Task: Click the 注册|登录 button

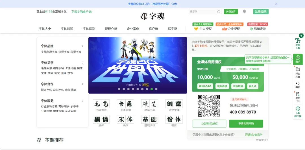Action: (261, 12)
